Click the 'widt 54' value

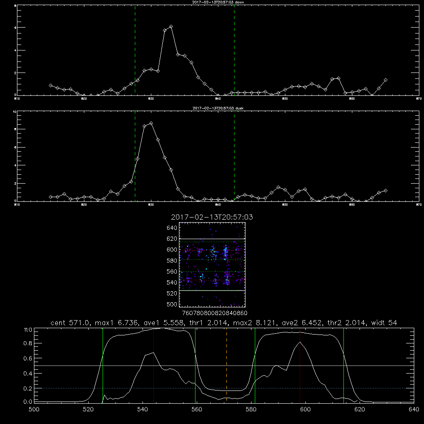click(x=384, y=323)
